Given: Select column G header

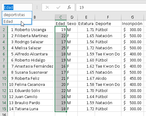Looking at the screenshot, I should (132, 17).
